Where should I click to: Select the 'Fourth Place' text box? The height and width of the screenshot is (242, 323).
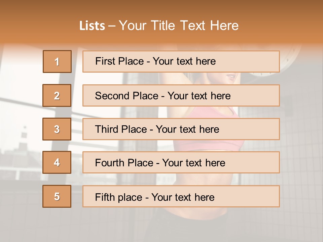[181, 163]
